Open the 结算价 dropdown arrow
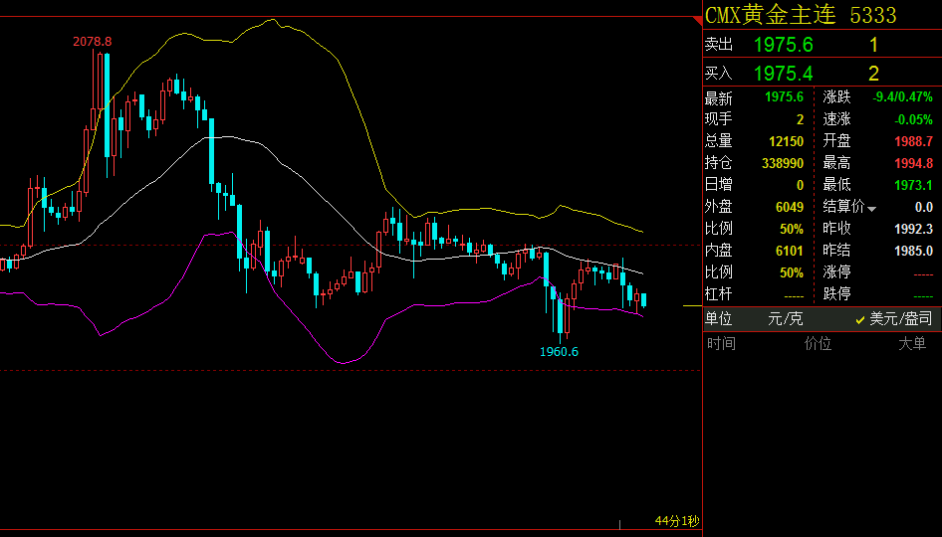Viewport: 942px width, 537px height. 871,209
